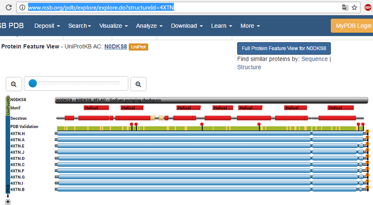Bookmark this page with the star icon
The height and width of the screenshot is (205, 373).
[x=355, y=8]
